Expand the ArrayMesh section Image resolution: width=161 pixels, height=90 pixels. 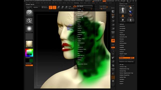[x=123, y=28]
